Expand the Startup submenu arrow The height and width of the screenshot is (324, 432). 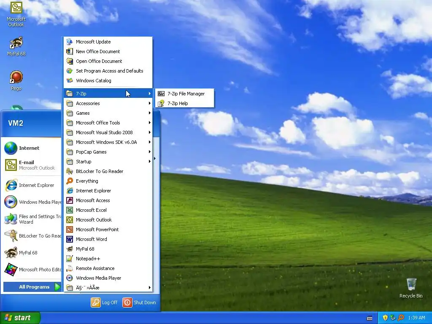pos(150,162)
